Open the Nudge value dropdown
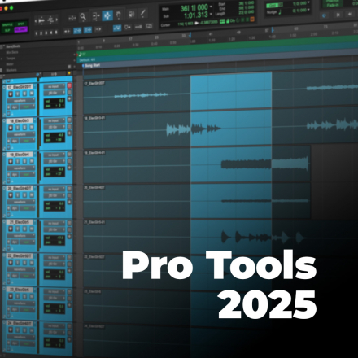 pos(308,10)
